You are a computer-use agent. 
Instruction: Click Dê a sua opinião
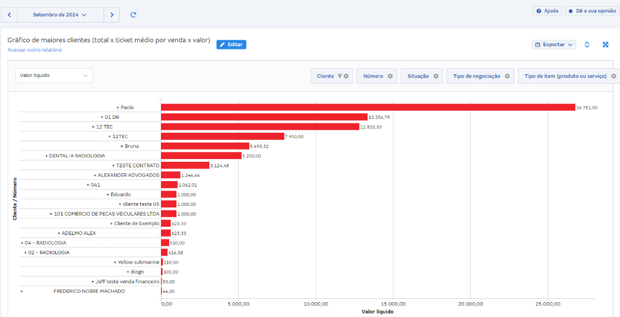tap(591, 10)
